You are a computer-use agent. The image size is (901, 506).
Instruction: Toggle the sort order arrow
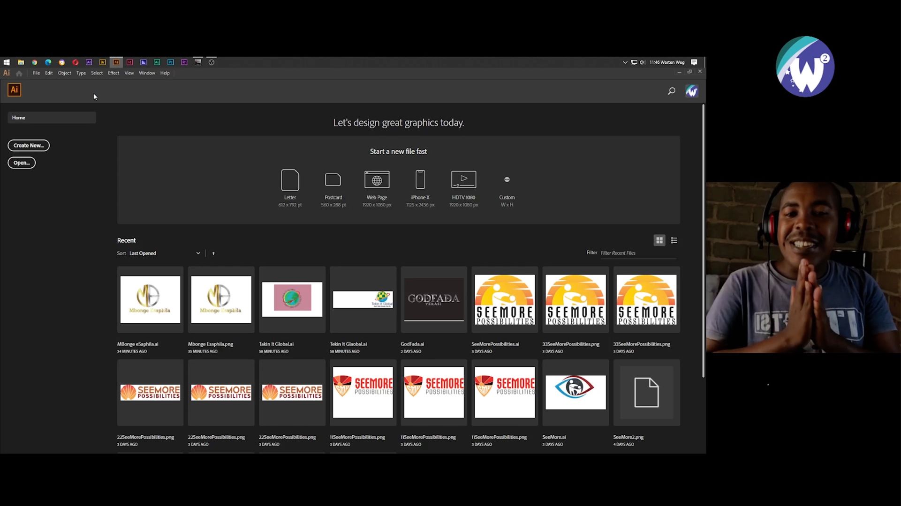pos(213,253)
